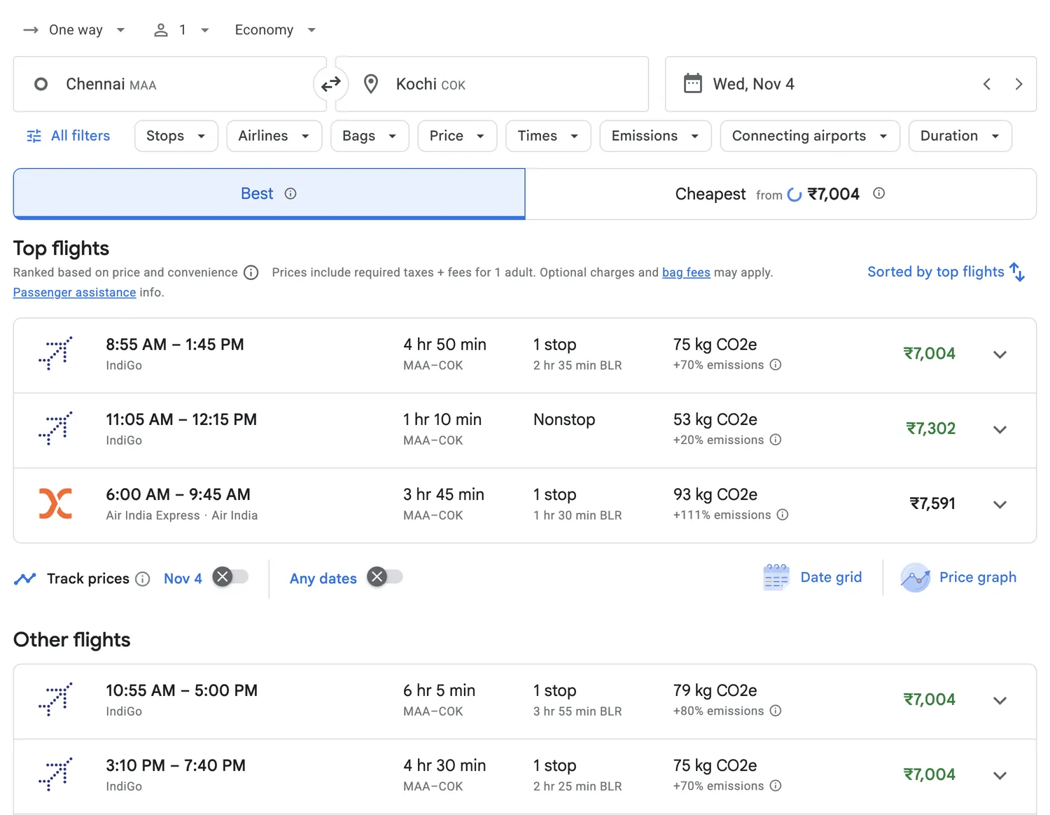Click the Date grid calendar icon
The image size is (1050, 815).
(x=776, y=578)
